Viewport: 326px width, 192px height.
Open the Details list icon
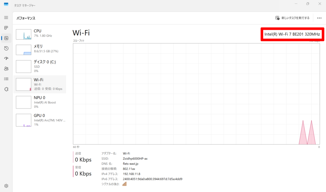(x=6, y=79)
